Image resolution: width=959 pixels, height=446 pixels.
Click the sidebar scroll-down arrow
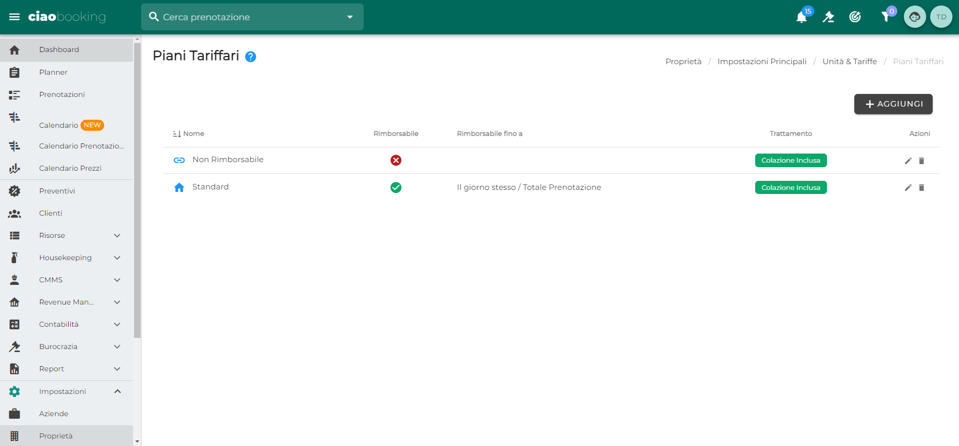pyautogui.click(x=137, y=441)
